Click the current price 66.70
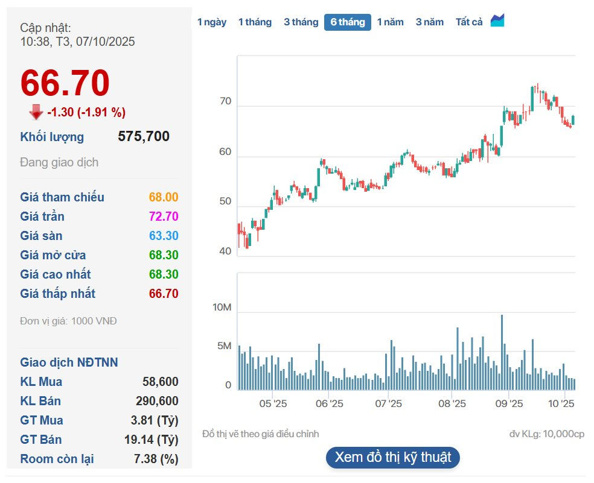The height and width of the screenshot is (483, 594). [65, 83]
